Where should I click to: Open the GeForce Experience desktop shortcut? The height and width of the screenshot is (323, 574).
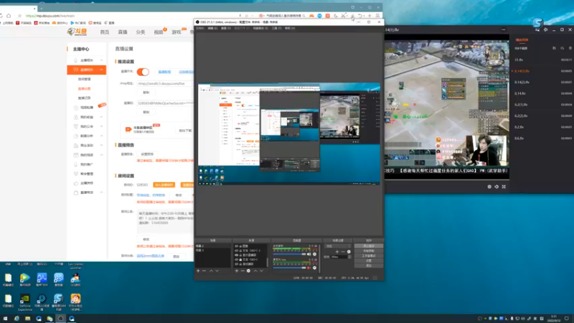pos(25,302)
